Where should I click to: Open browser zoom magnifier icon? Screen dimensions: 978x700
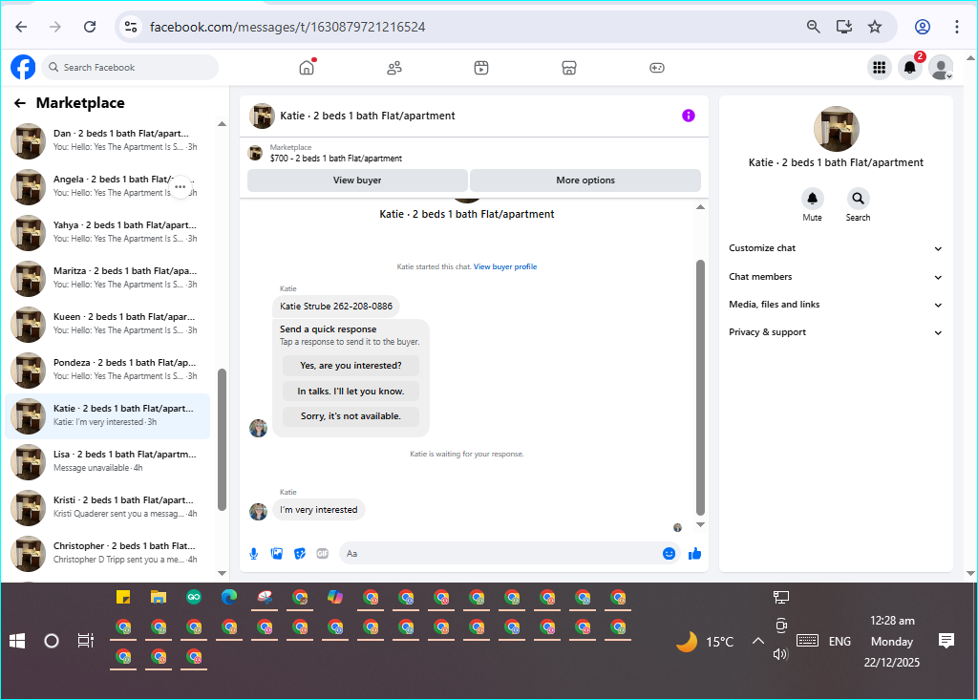point(814,27)
